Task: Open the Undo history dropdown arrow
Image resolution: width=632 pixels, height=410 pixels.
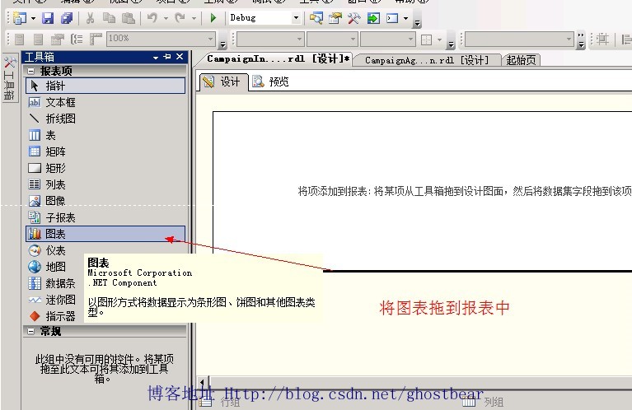Action: coord(166,18)
